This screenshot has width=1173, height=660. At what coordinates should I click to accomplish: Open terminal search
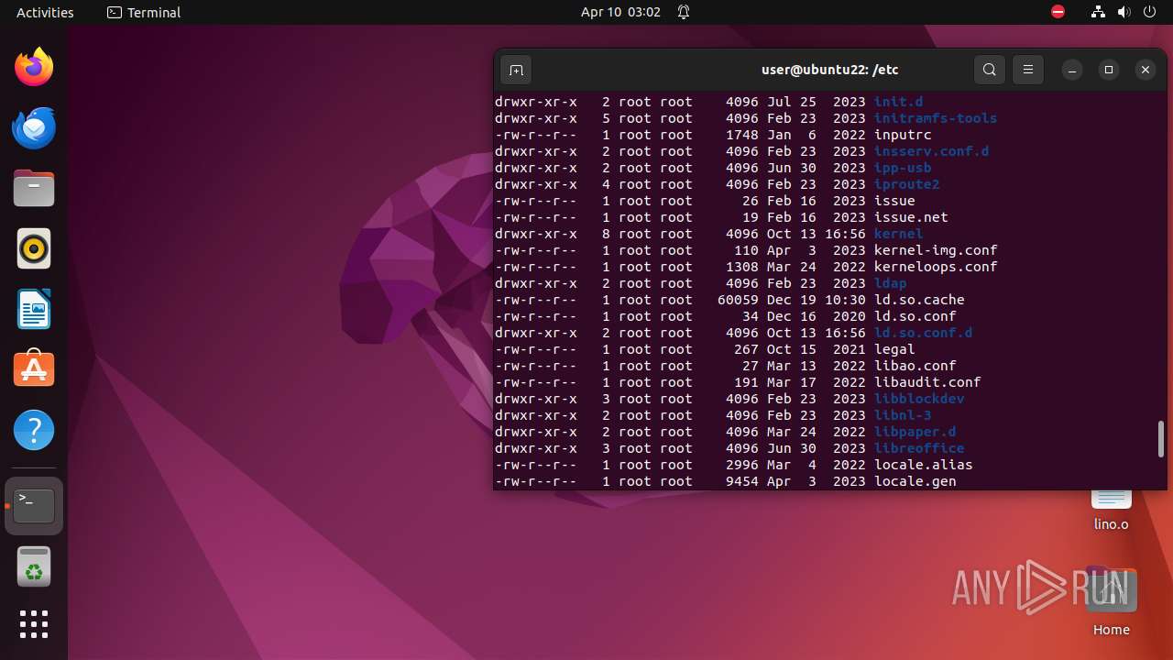pos(990,70)
